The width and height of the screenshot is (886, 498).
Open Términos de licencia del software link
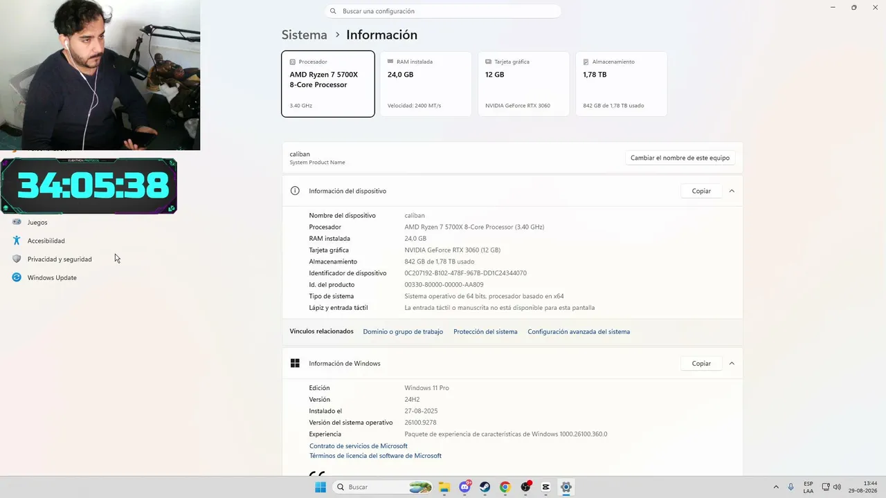click(375, 456)
